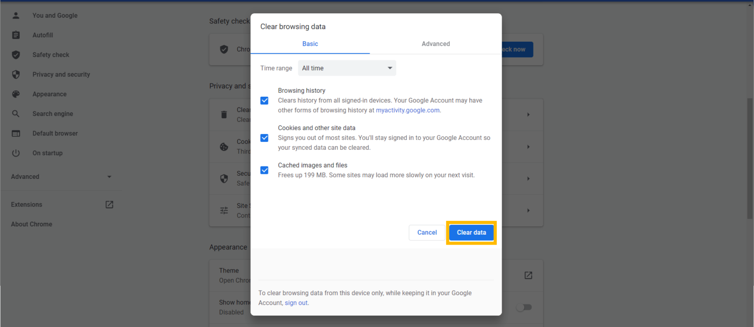Click the Clear data button
The image size is (754, 327).
pyautogui.click(x=471, y=232)
